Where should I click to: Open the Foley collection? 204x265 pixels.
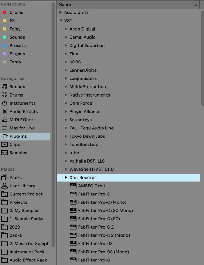click(15, 29)
